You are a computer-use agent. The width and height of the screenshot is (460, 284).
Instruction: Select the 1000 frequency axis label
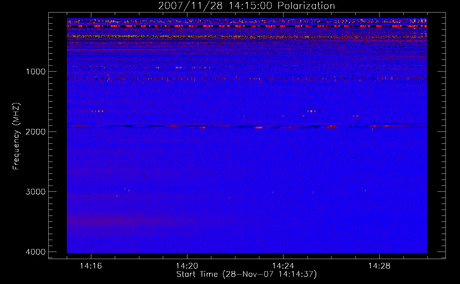pyautogui.click(x=36, y=72)
